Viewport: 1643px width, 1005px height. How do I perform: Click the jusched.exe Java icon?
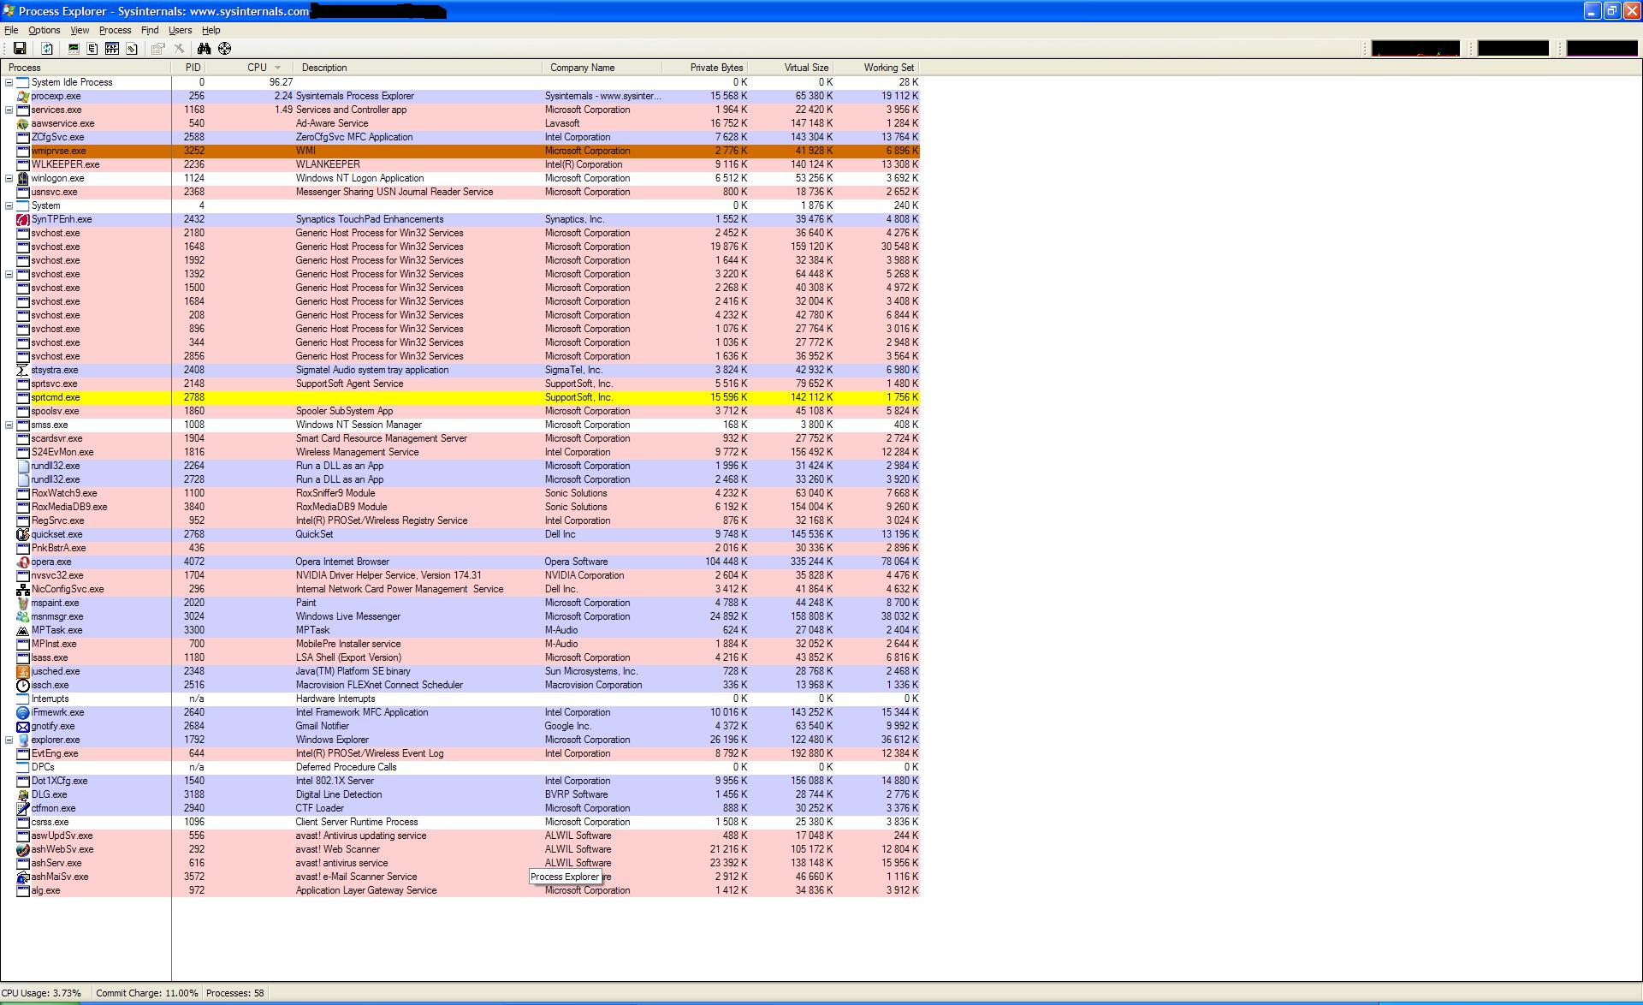pyautogui.click(x=23, y=671)
